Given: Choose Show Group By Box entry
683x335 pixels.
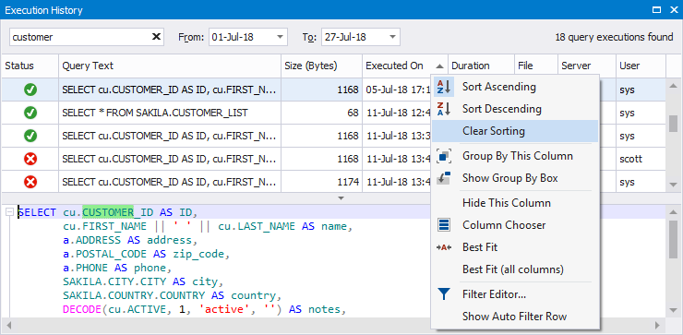Looking at the screenshot, I should pyautogui.click(x=515, y=178).
